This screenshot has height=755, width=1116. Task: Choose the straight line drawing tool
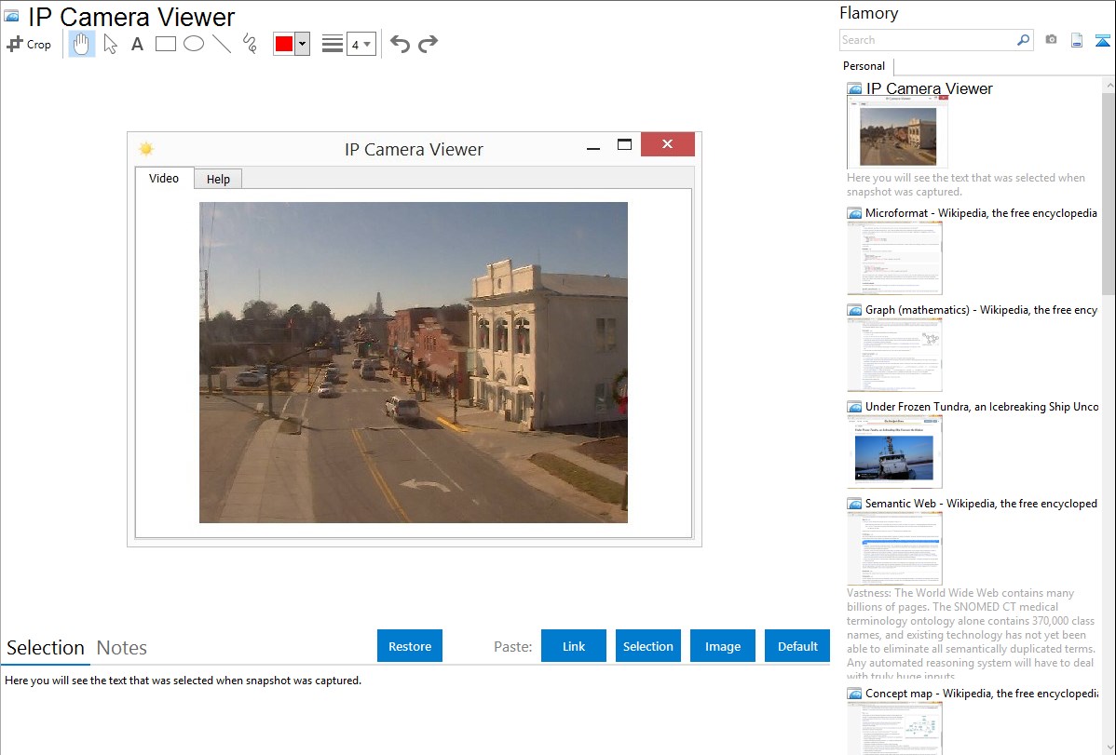click(222, 44)
